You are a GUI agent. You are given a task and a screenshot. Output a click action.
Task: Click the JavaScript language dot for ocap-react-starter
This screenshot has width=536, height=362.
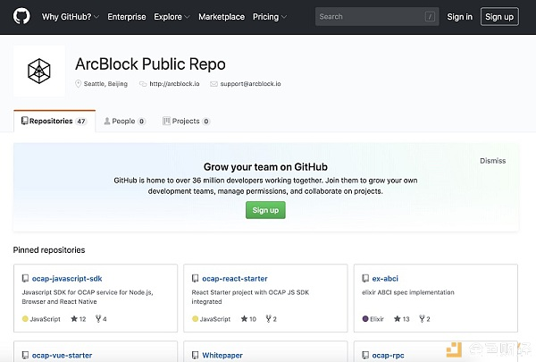click(195, 319)
